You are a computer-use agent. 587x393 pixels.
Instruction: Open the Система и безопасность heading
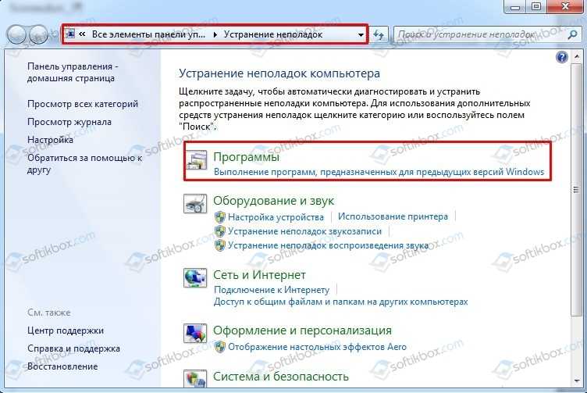point(281,376)
